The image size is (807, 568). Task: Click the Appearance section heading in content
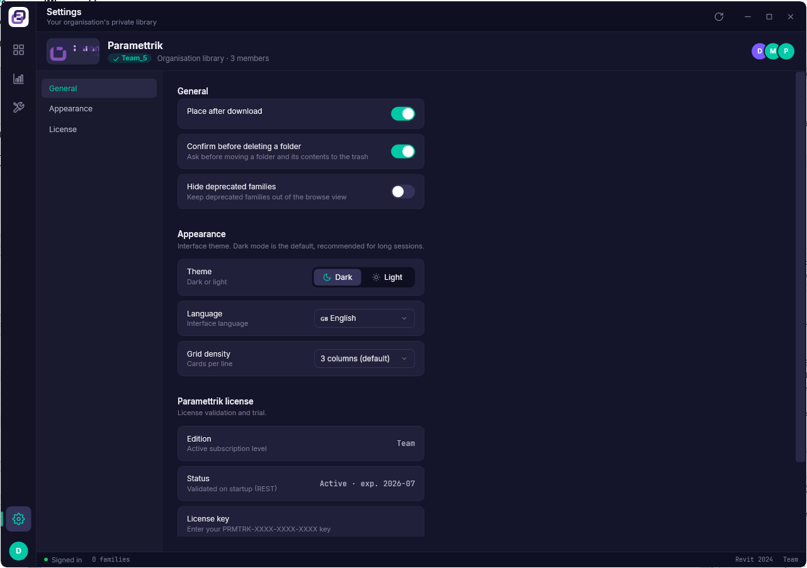pyautogui.click(x=201, y=234)
